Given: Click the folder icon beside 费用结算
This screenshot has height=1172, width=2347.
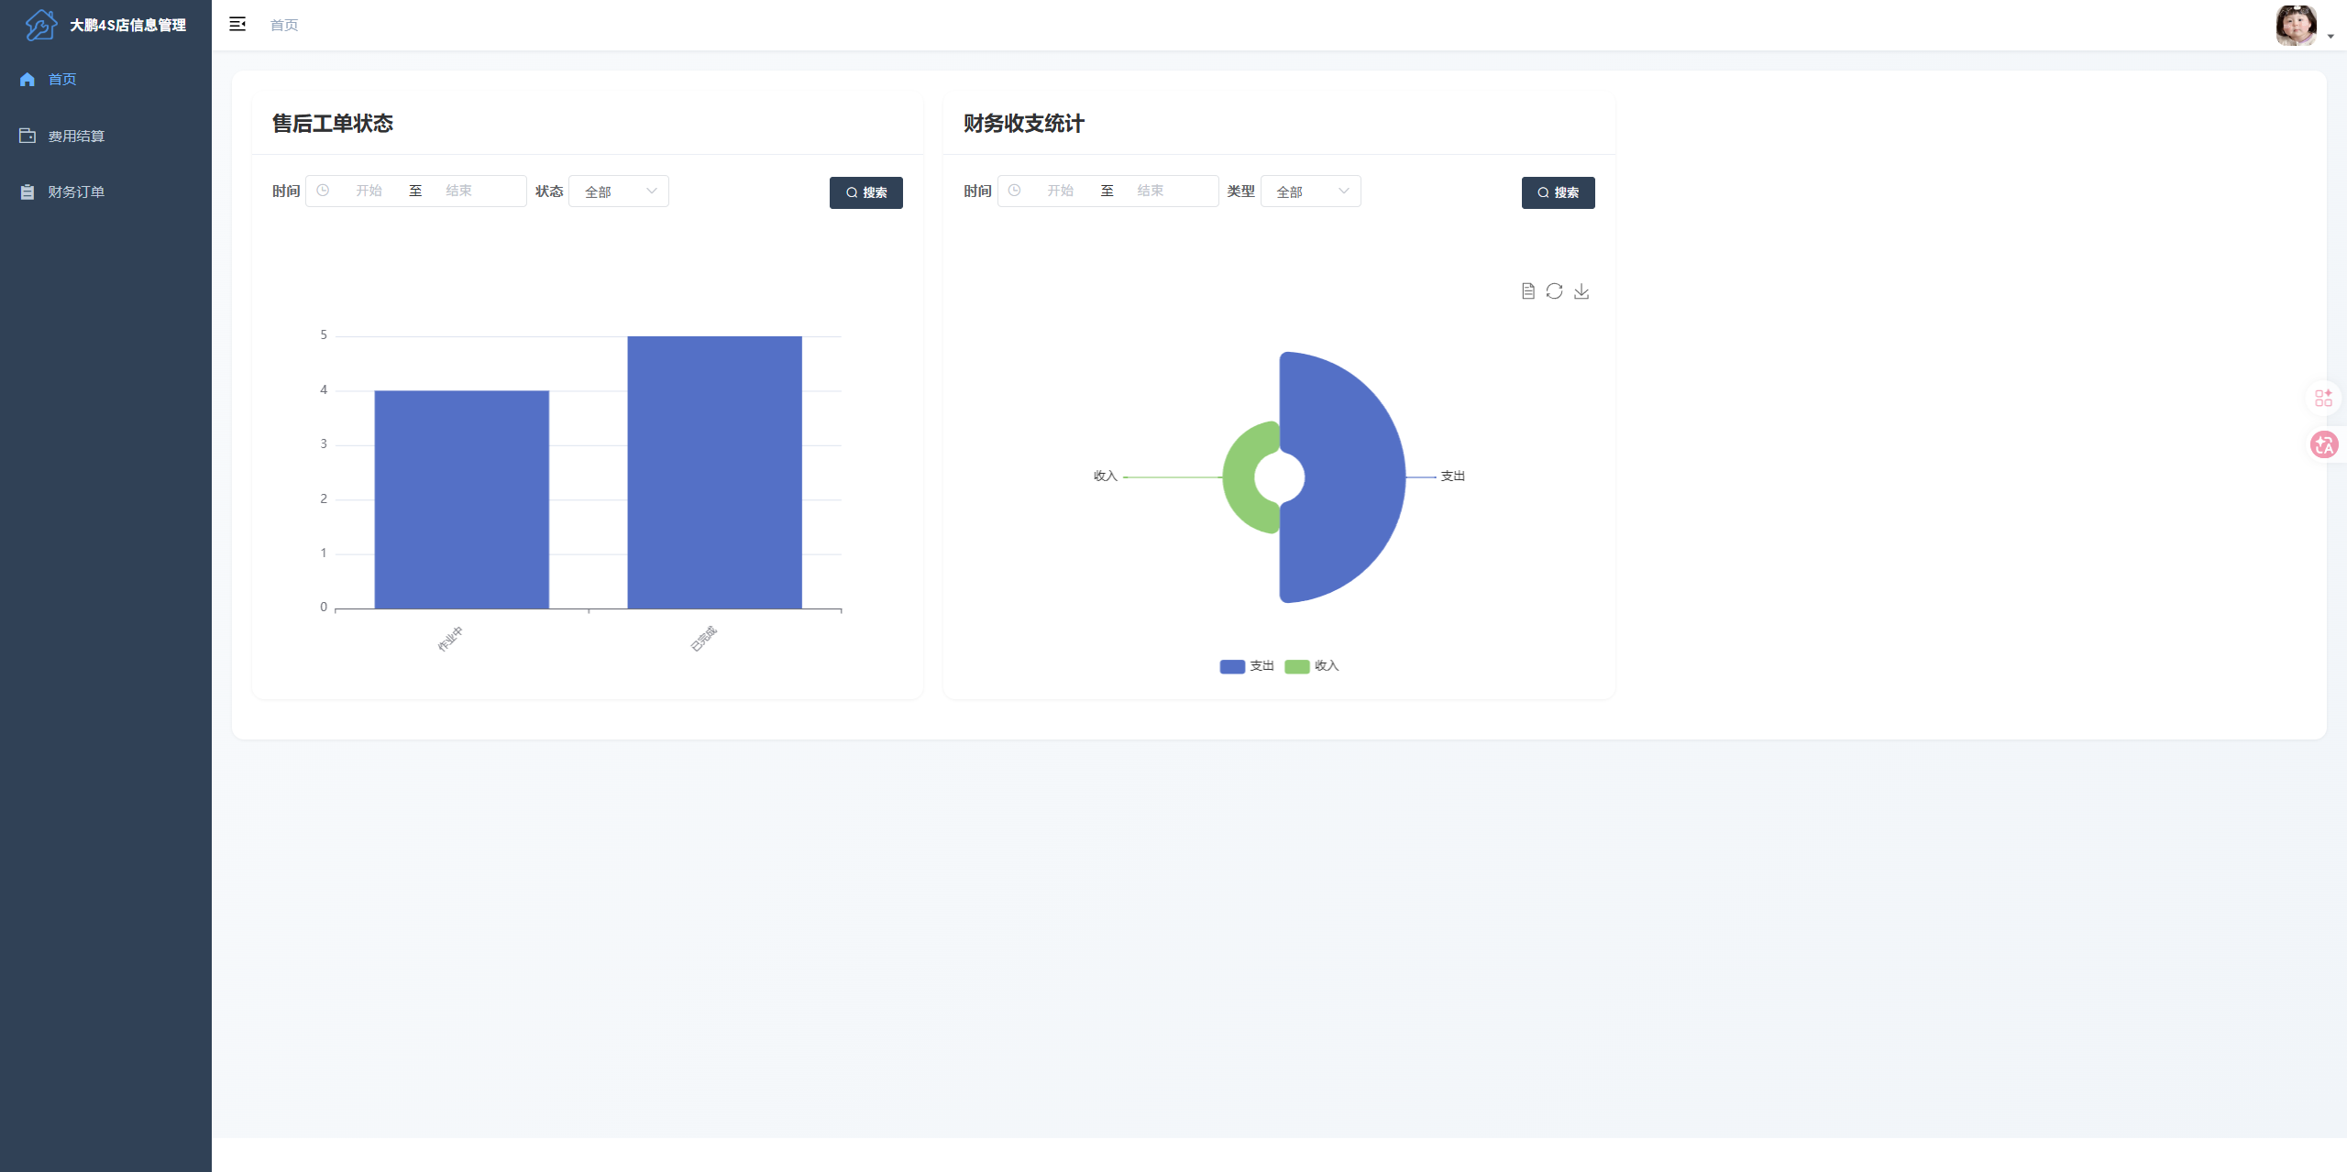Looking at the screenshot, I should [x=28, y=136].
